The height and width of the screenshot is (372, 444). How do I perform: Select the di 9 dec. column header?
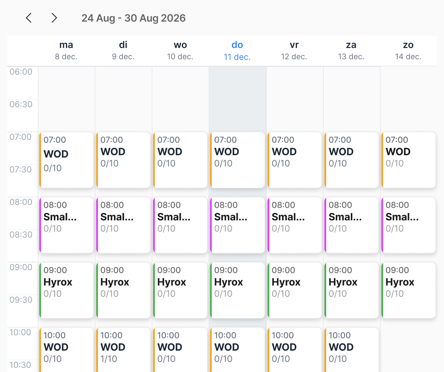coord(123,50)
